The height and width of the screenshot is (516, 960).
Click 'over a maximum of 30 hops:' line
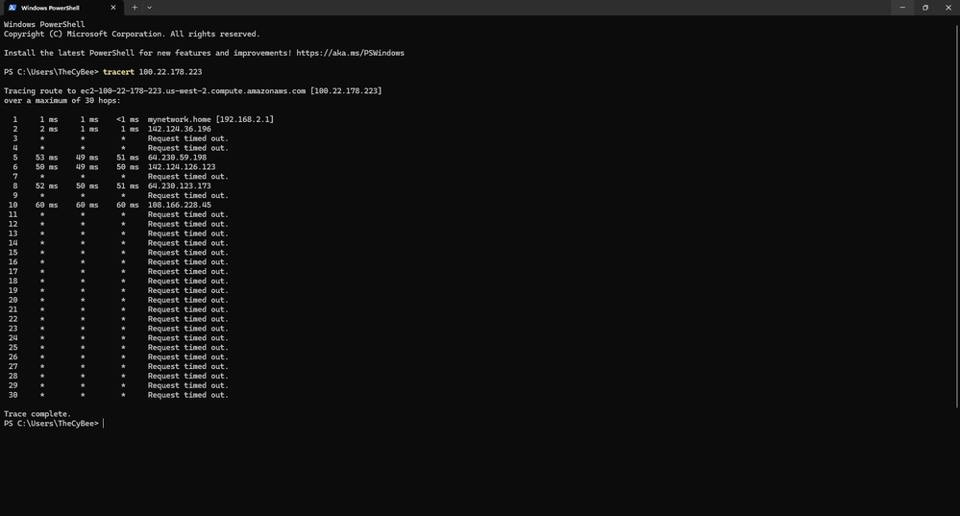tap(62, 100)
